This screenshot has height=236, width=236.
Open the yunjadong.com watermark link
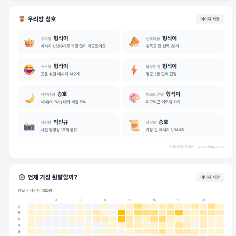(x=196, y=147)
